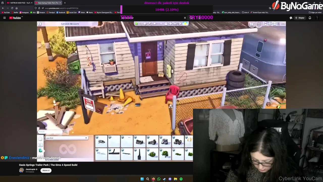Image resolution: width=323 pixels, height=182 pixels.
Task: Clear the YouTube search box with X
Action: pyautogui.click(x=185, y=18)
